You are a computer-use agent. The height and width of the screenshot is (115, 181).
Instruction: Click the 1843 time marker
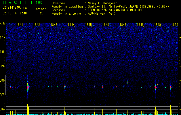pos(54,25)
